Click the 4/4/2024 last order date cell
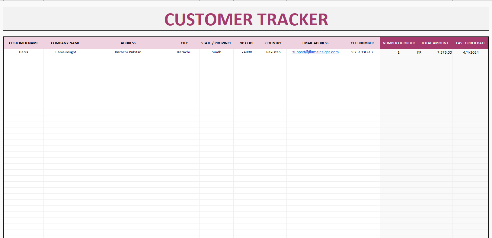This screenshot has width=492, height=238. click(471, 52)
